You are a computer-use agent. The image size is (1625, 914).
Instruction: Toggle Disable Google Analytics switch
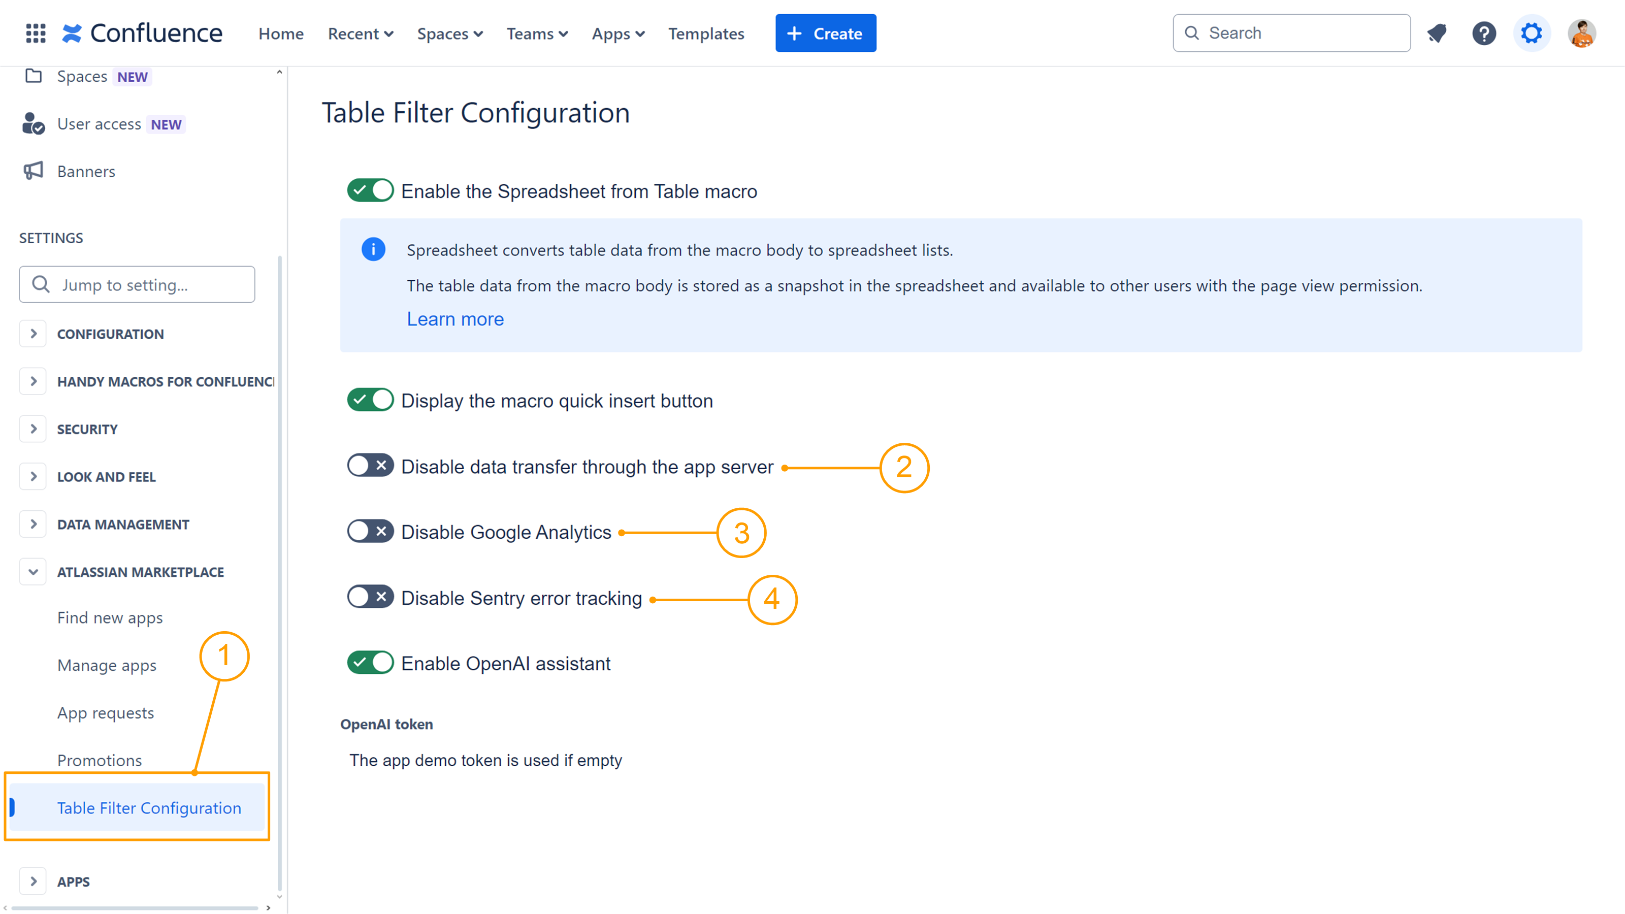[x=370, y=531]
